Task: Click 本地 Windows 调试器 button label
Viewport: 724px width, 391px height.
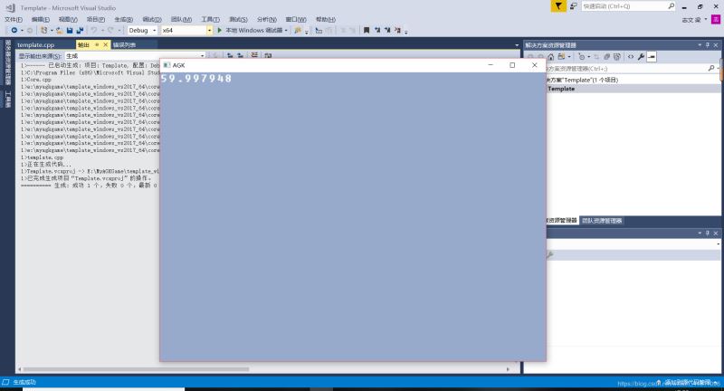Action: (x=254, y=31)
